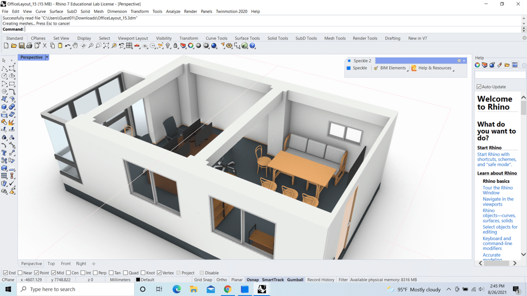
Task: Toggle the Quad osnap checkbox
Action: (x=126, y=273)
